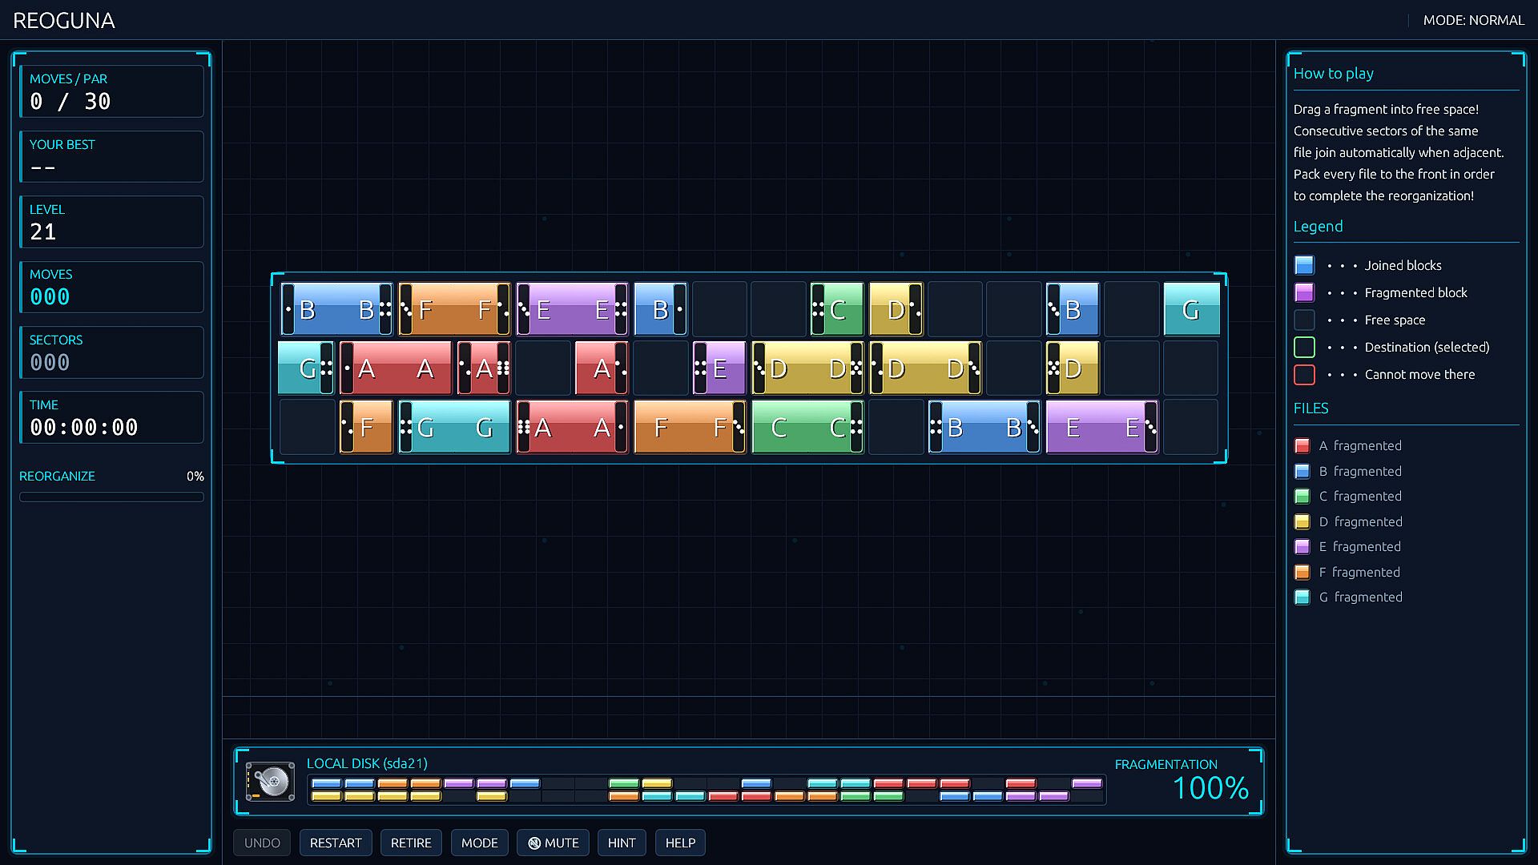The width and height of the screenshot is (1538, 865).
Task: Select the lone G block at top-right of grid
Action: [1191, 309]
